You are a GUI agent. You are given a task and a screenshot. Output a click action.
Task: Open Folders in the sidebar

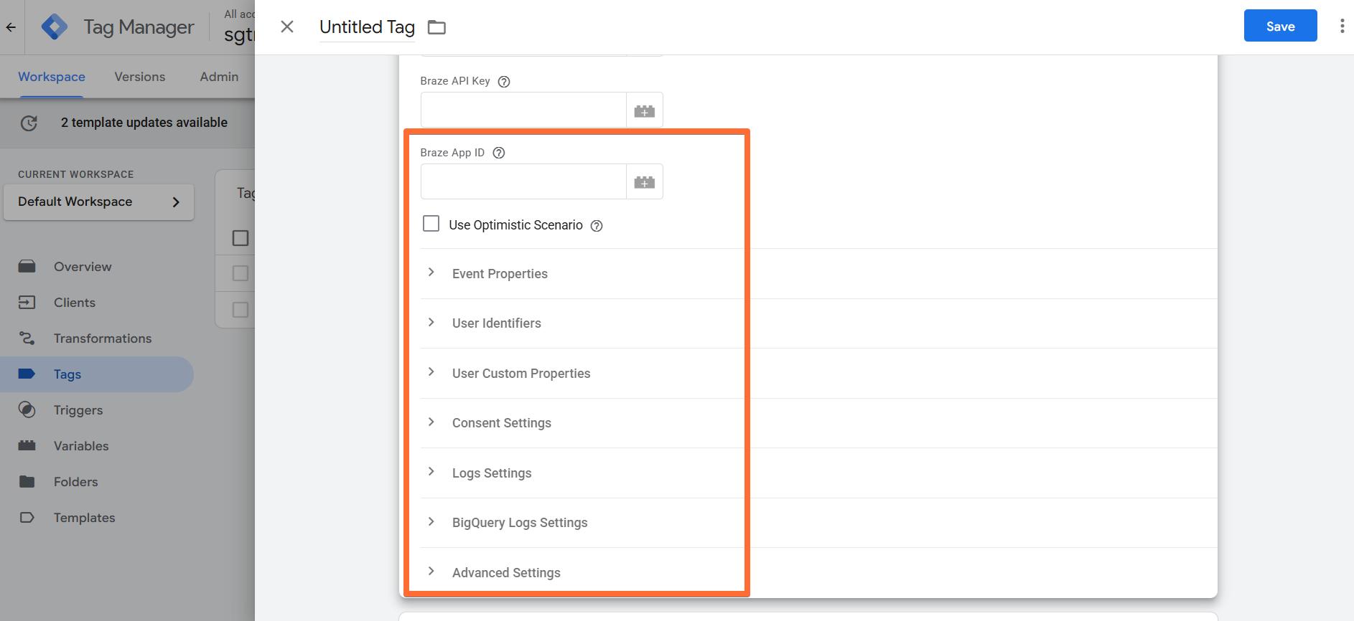coord(97,482)
